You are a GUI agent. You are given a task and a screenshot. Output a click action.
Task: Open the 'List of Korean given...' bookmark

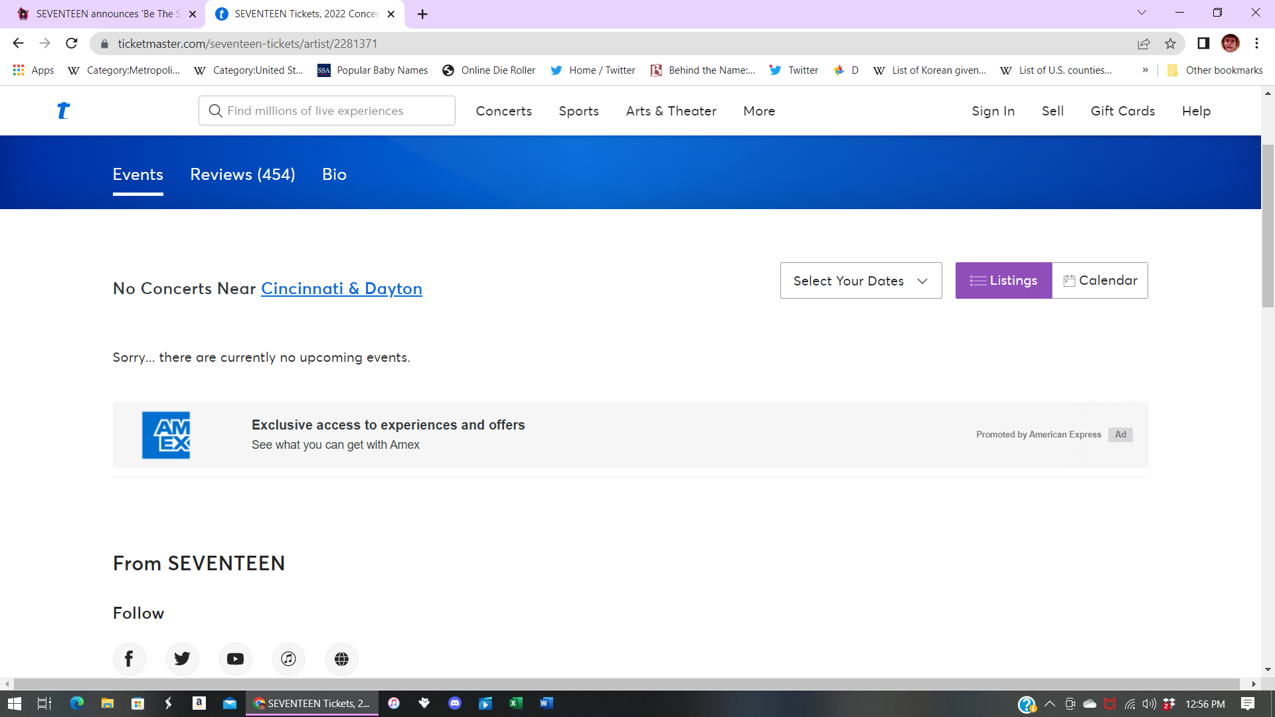click(930, 70)
